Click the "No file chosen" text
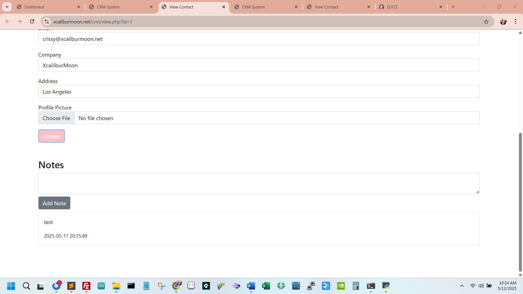 (96, 118)
